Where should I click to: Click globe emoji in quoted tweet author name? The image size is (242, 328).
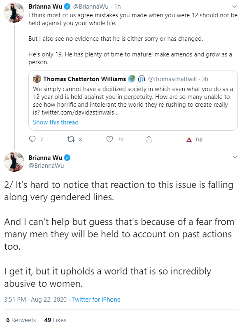(x=132, y=79)
